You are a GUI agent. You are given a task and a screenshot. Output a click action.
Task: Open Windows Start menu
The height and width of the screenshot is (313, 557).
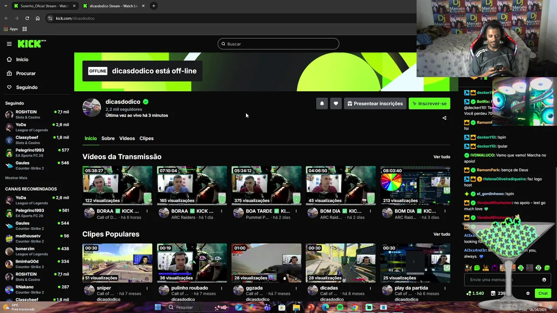click(x=158, y=307)
